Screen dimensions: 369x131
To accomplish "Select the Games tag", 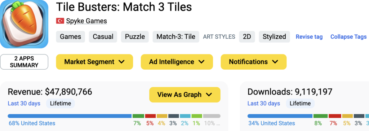I will 70,37.
